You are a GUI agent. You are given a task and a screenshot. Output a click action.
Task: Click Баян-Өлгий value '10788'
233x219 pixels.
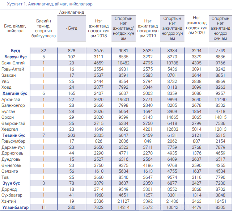[172, 63]
